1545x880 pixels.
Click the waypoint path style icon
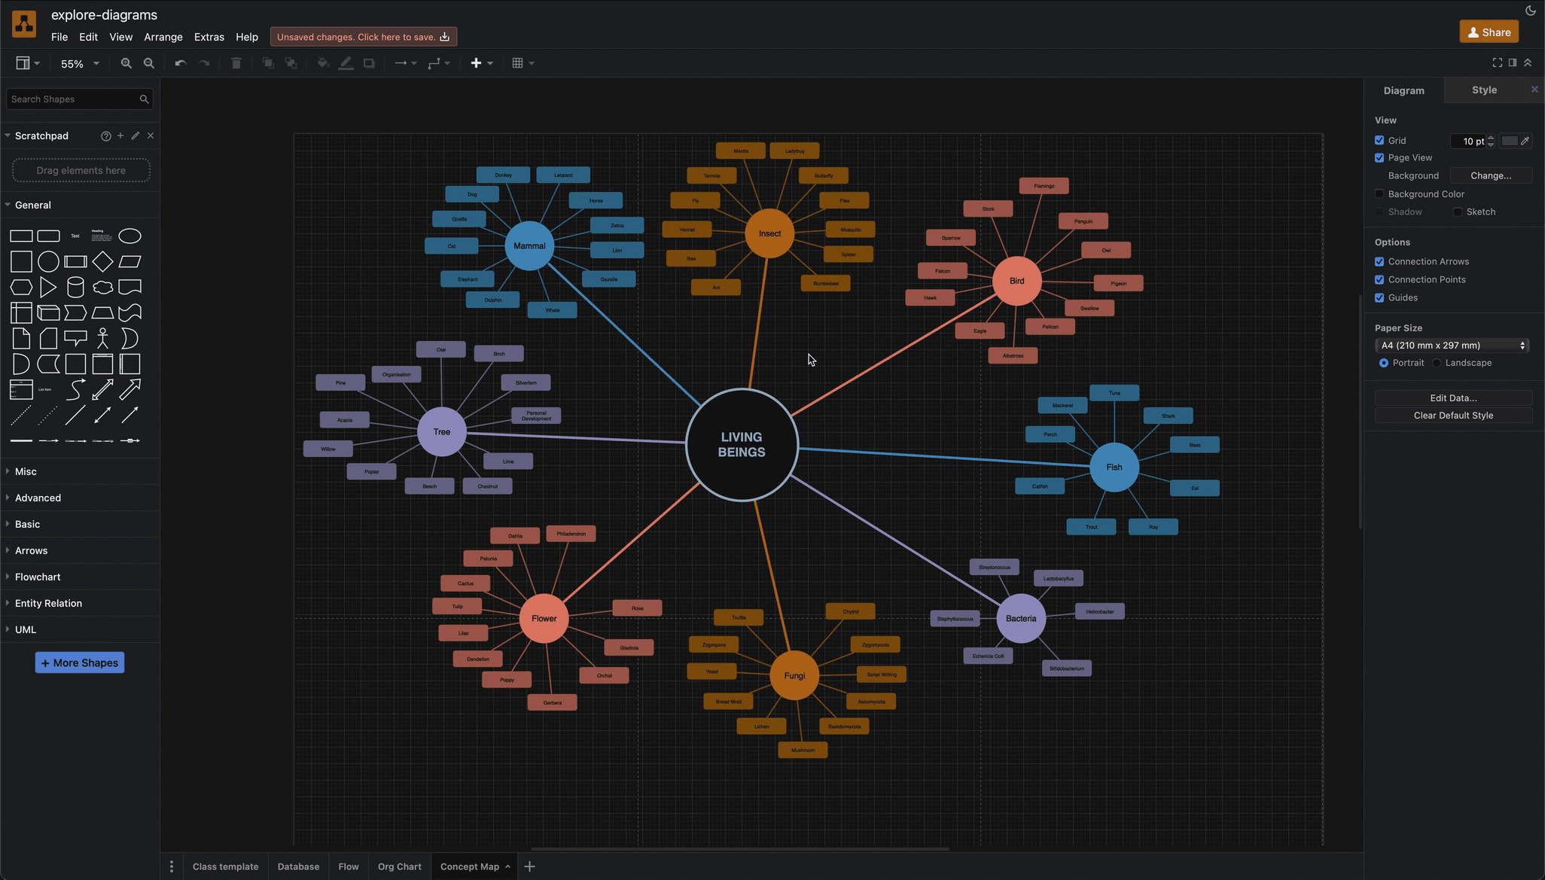pyautogui.click(x=434, y=64)
